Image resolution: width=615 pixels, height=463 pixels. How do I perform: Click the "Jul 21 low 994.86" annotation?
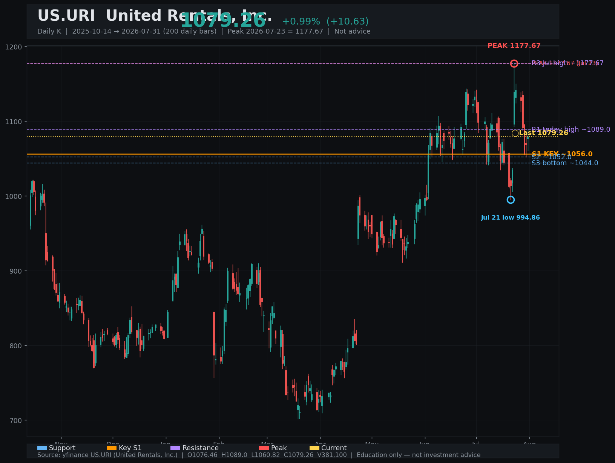(510, 218)
